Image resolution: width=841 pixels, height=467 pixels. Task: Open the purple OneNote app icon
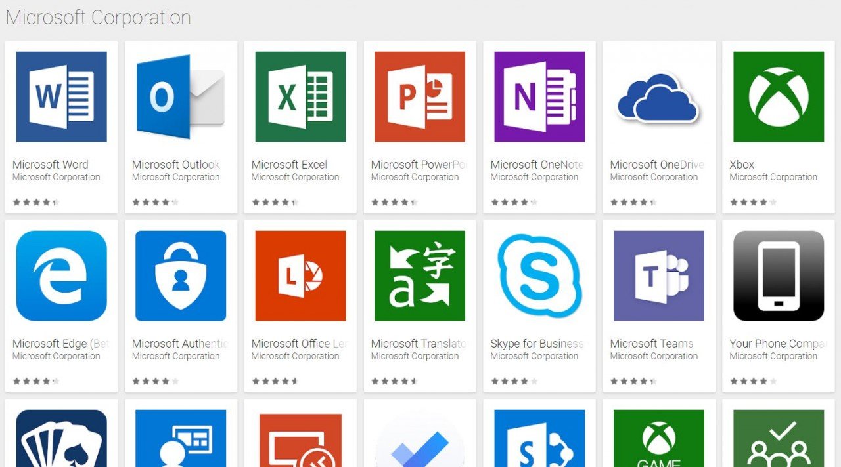(x=539, y=97)
